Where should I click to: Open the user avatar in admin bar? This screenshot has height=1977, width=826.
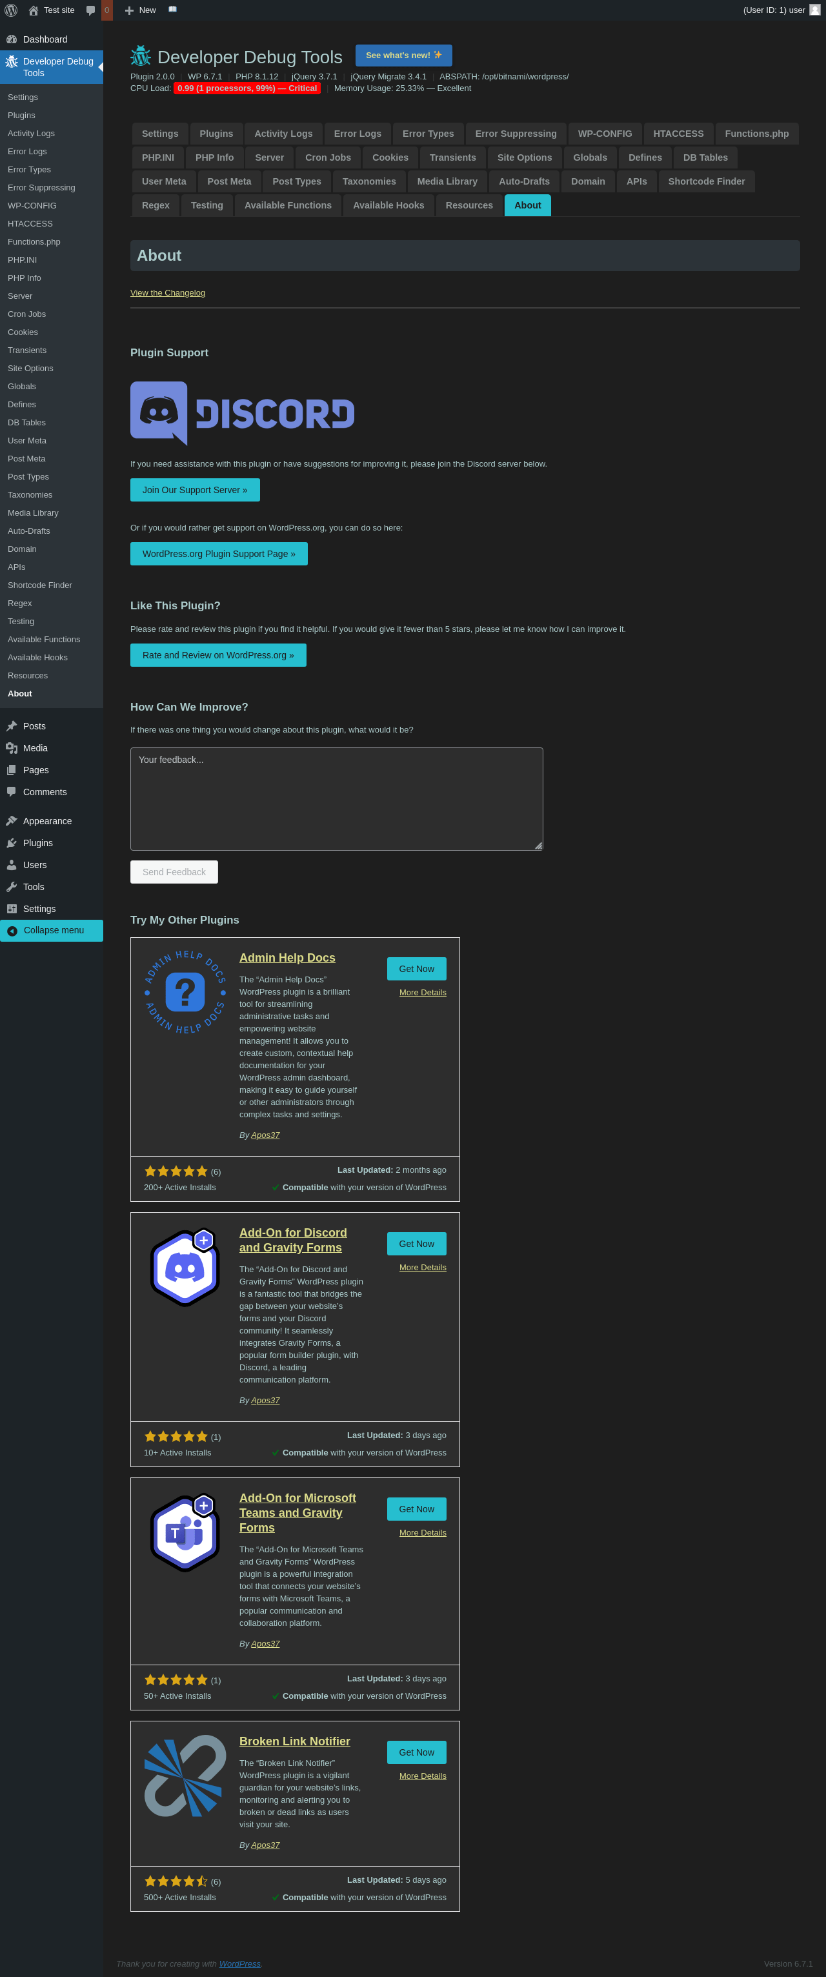[814, 10]
